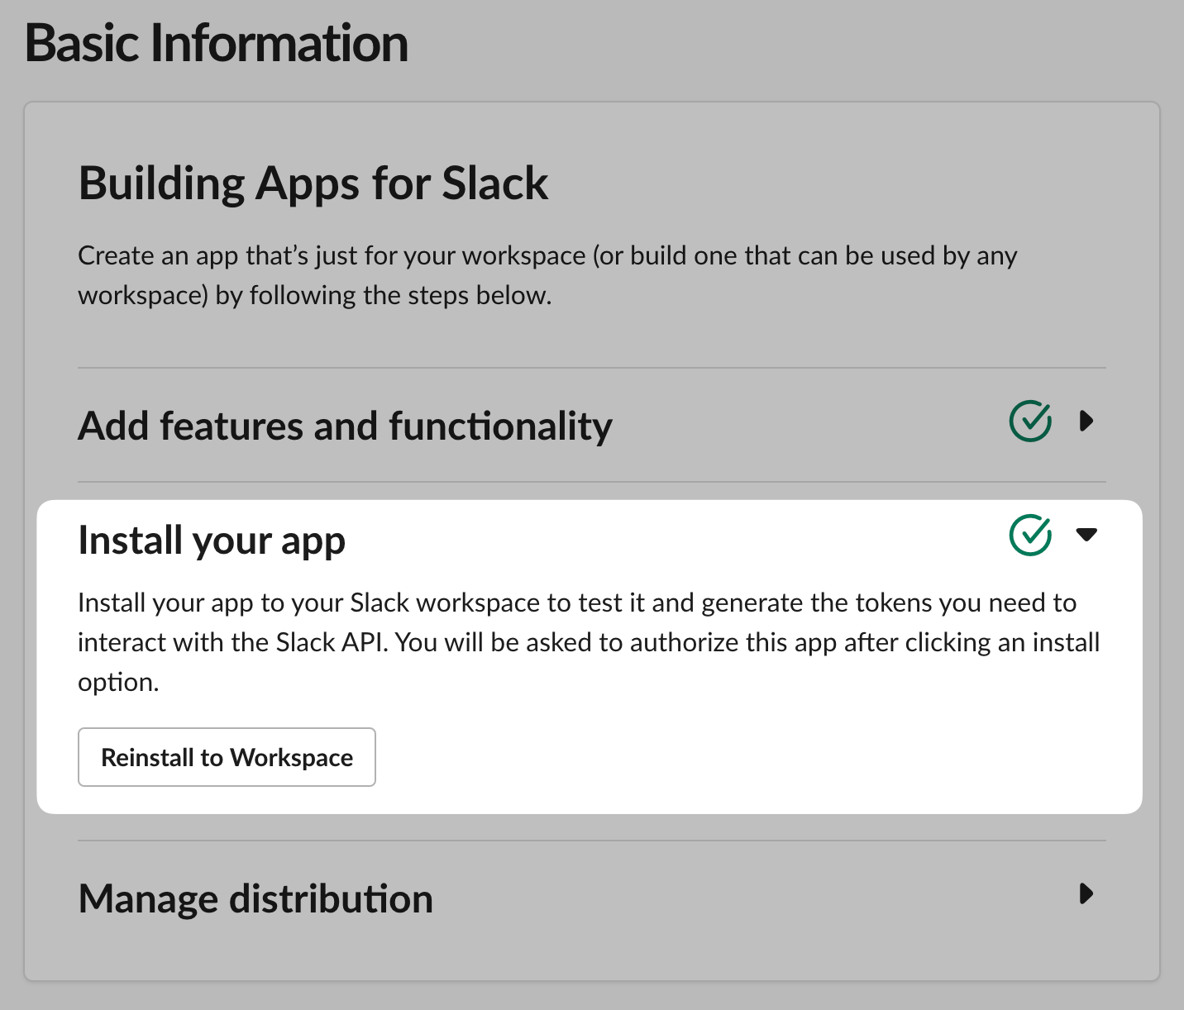Expand Manage distribution using its right arrow

tap(1086, 893)
